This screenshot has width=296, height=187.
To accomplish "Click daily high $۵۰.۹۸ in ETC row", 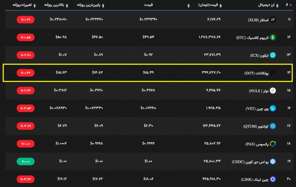I will (x=61, y=37).
